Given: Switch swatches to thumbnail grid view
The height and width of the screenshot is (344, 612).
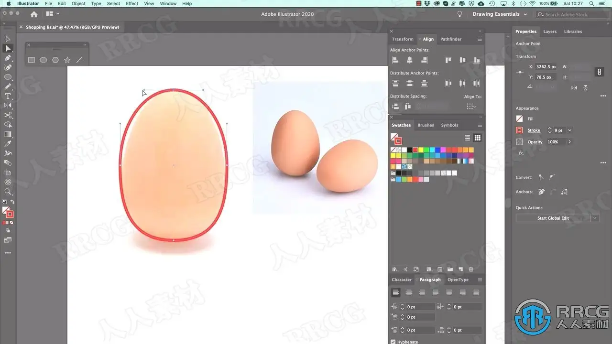Looking at the screenshot, I should click(477, 138).
